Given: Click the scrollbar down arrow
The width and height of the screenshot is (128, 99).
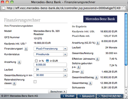Looking at the screenshot, I should click(126, 93).
